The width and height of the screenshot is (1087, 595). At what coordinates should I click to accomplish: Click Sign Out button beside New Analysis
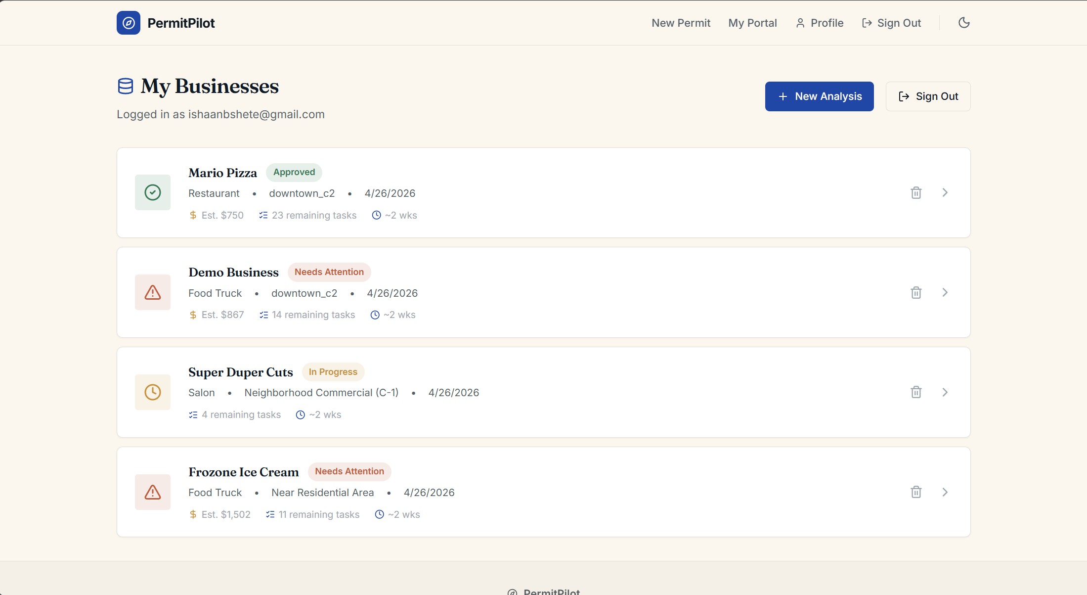coord(928,96)
